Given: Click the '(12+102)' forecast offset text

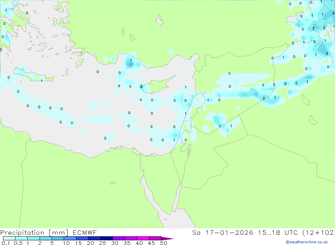Looking at the screenshot, I should (319, 232).
